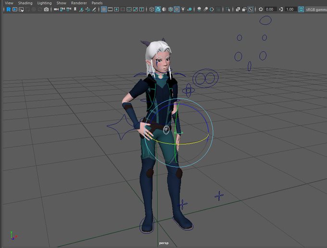327x248 pixels.
Task: Open the Renderer menu
Action: pyautogui.click(x=79, y=3)
